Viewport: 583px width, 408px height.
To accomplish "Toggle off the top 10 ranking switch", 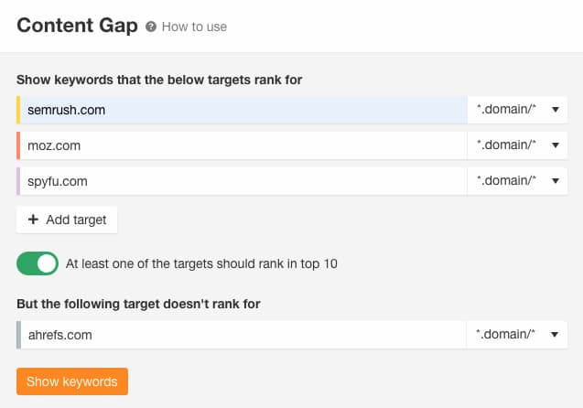I will pyautogui.click(x=38, y=263).
